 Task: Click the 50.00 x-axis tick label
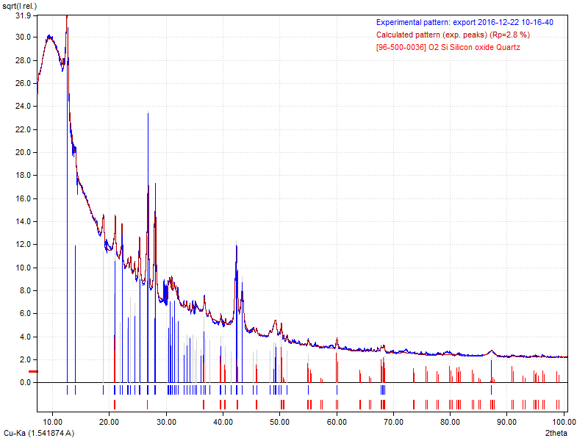[280, 422]
